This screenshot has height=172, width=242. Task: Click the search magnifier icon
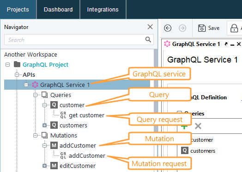[x=148, y=40]
